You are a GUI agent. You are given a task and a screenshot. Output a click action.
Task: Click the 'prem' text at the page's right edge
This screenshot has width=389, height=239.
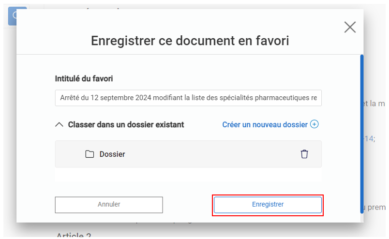[x=376, y=208]
